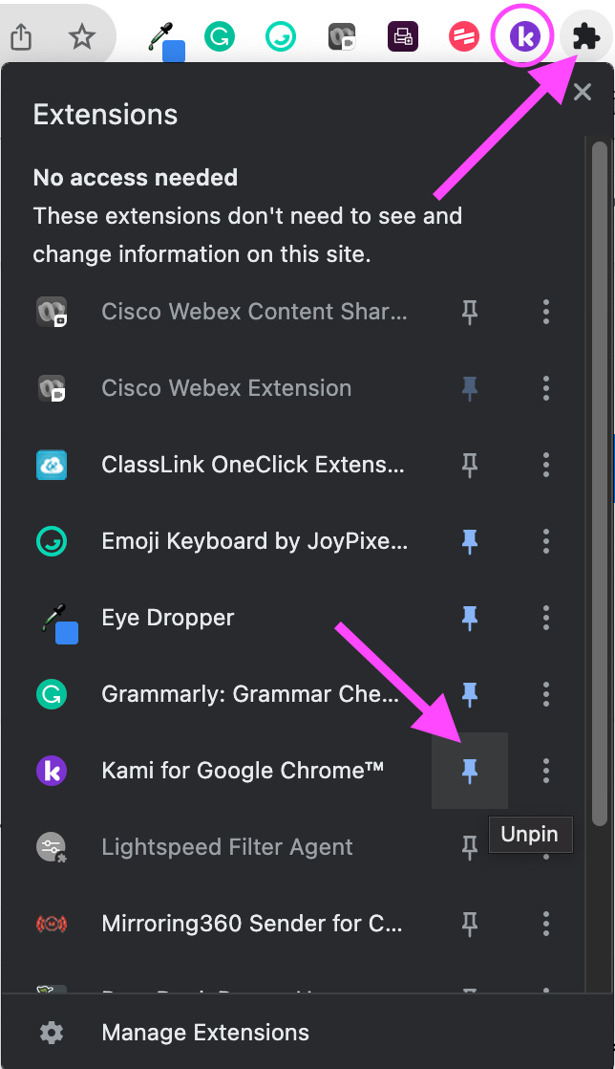Close the Extensions popup
This screenshot has width=615, height=1069.
(x=583, y=93)
